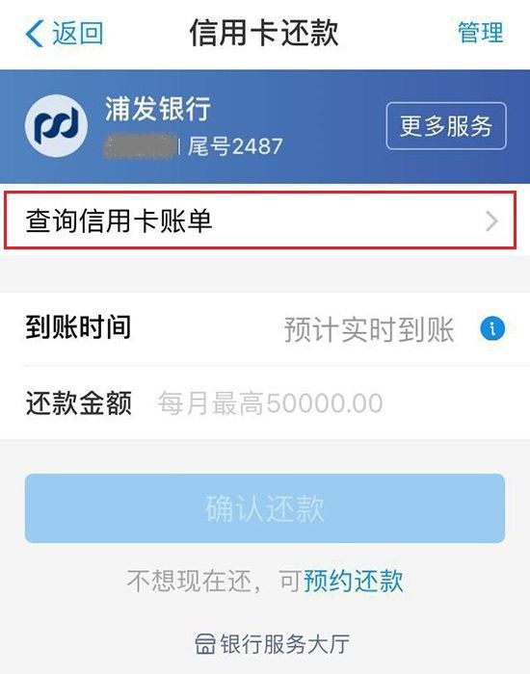The image size is (530, 674).
Task: Tap the card number ending 尾号2487
Action: tap(236, 146)
